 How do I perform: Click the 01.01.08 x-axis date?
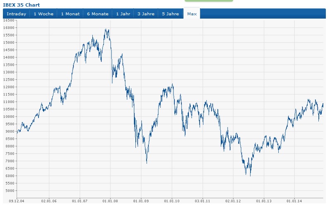point(110,201)
